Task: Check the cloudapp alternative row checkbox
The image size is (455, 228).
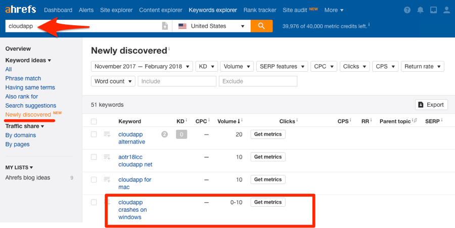Action: point(94,134)
